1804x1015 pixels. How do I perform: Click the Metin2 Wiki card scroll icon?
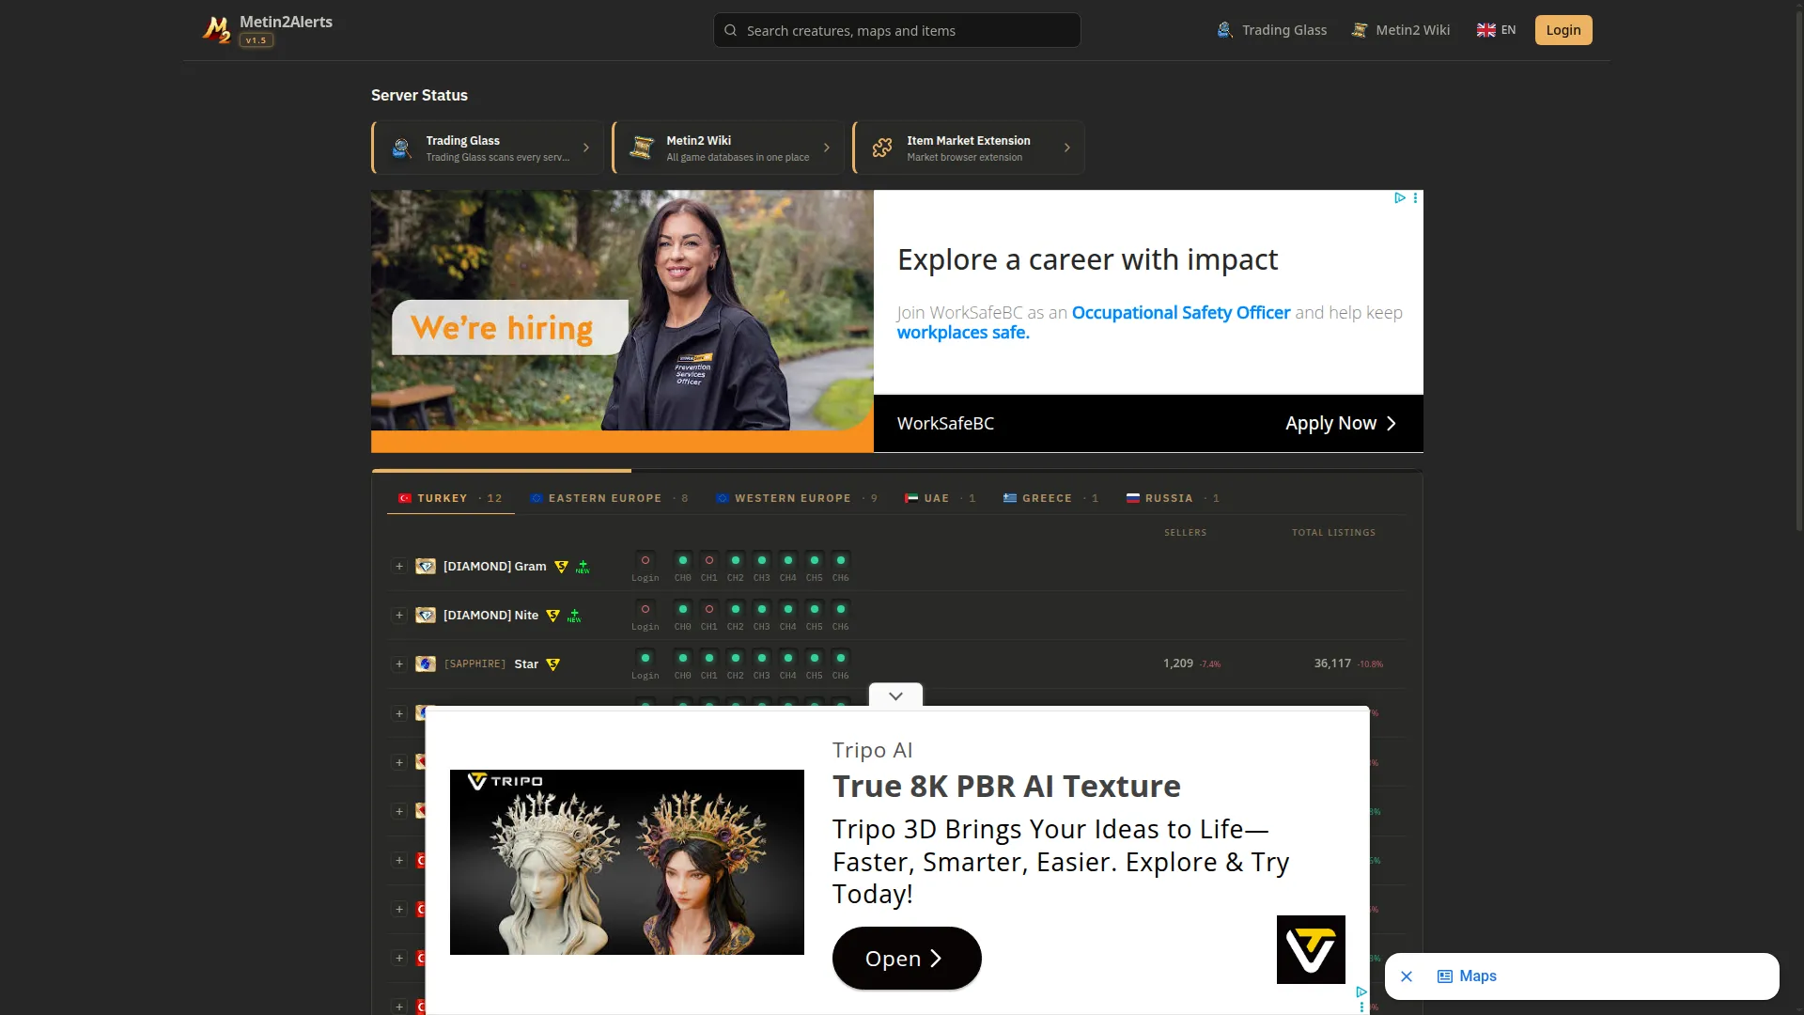click(x=642, y=148)
